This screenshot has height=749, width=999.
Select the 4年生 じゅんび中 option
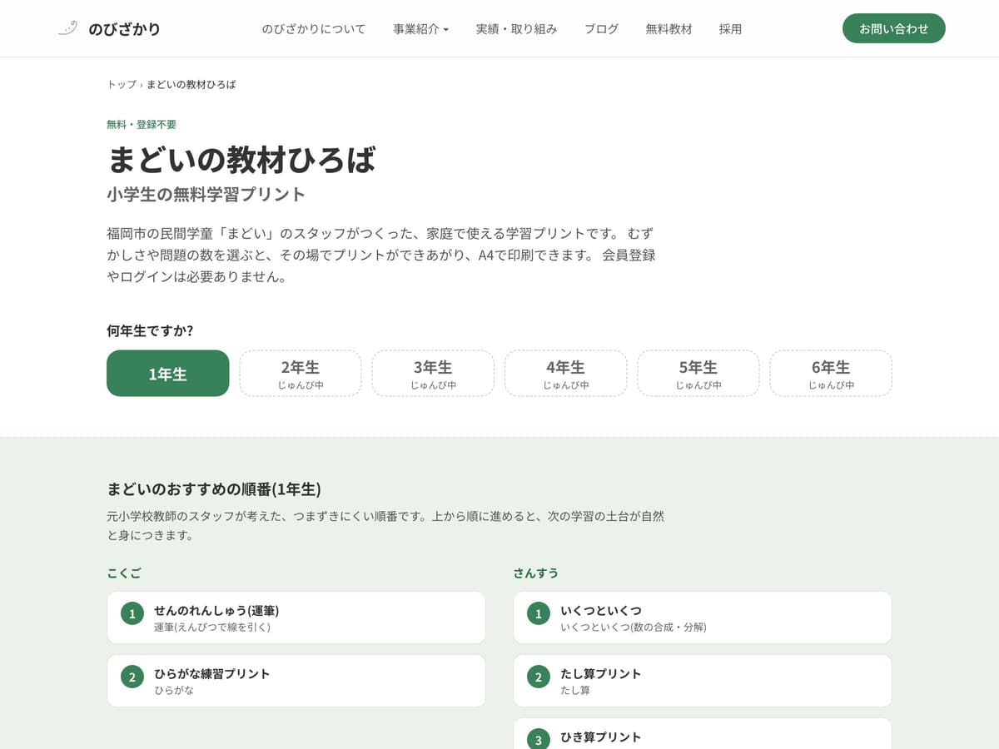coord(565,374)
